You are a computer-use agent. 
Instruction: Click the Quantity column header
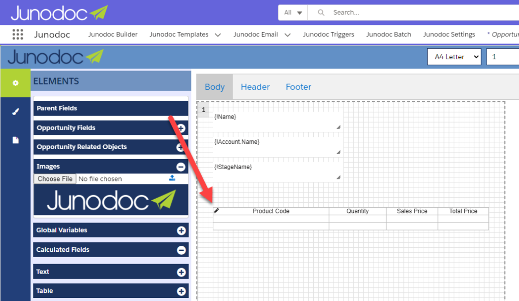pos(357,211)
